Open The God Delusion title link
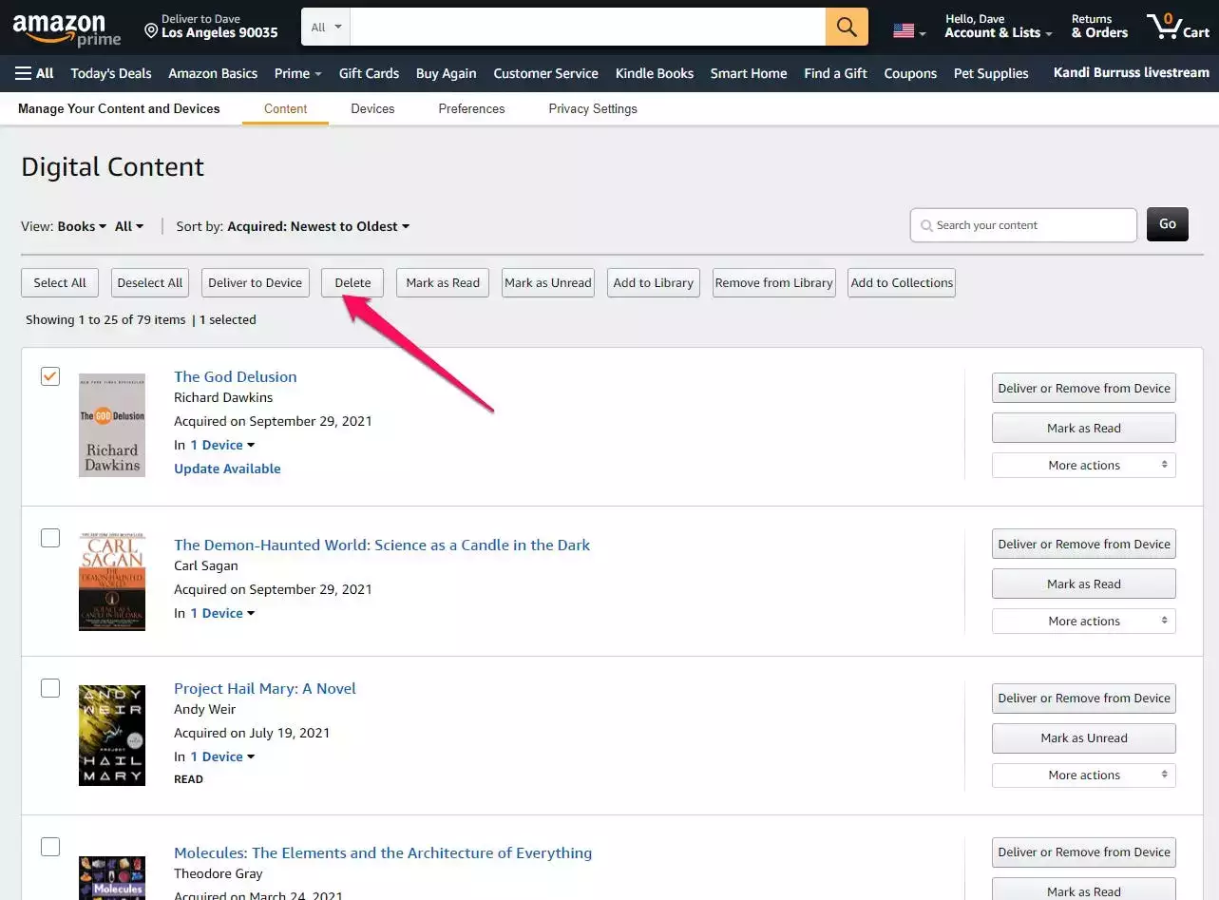1219x900 pixels. pyautogui.click(x=236, y=376)
